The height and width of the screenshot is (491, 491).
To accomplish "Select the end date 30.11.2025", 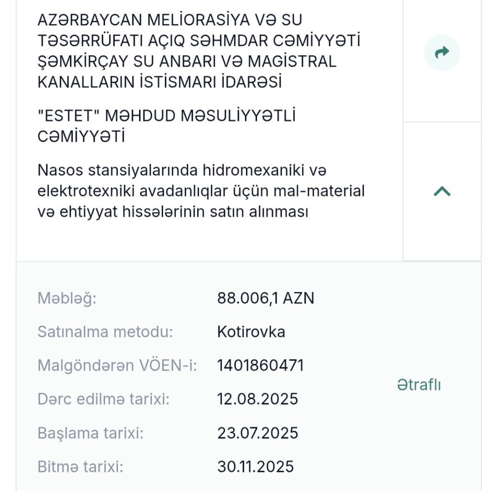I will tap(256, 467).
